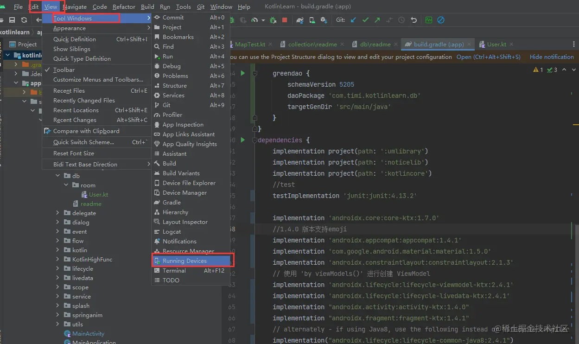The width and height of the screenshot is (579, 344).
Task: Open Device Manager from toolbar icon
Action: click(312, 20)
